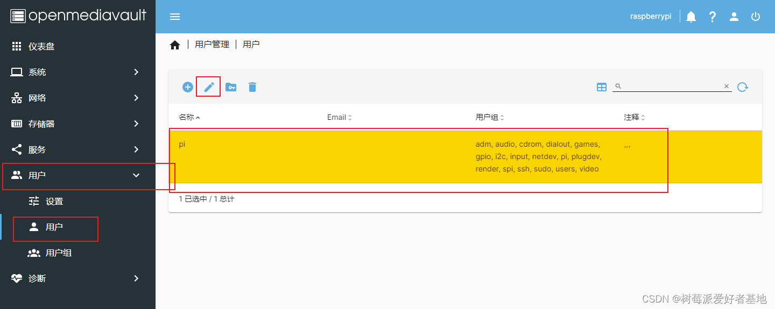Viewport: 775px width, 309px height.
Task: Clear the search field with X
Action: coord(726,87)
